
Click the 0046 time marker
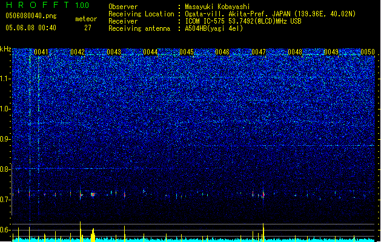pyautogui.click(x=222, y=52)
